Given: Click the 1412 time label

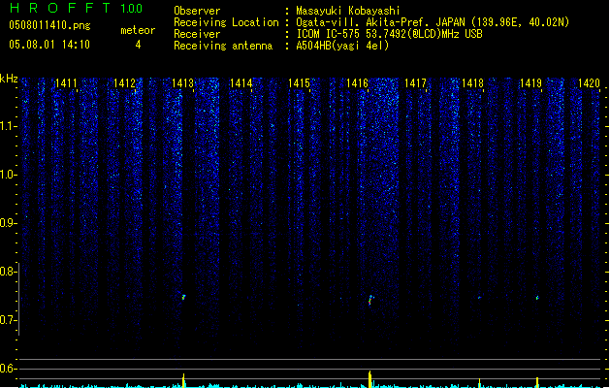Looking at the screenshot, I should [x=124, y=83].
